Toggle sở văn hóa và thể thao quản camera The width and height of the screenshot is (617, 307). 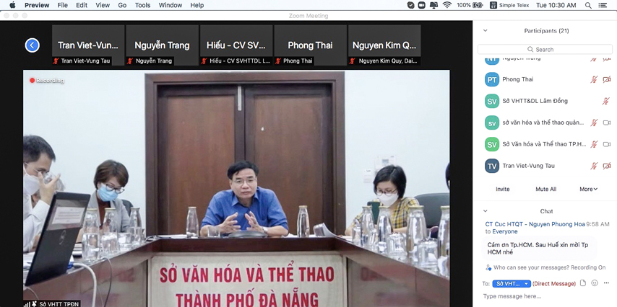pos(606,123)
